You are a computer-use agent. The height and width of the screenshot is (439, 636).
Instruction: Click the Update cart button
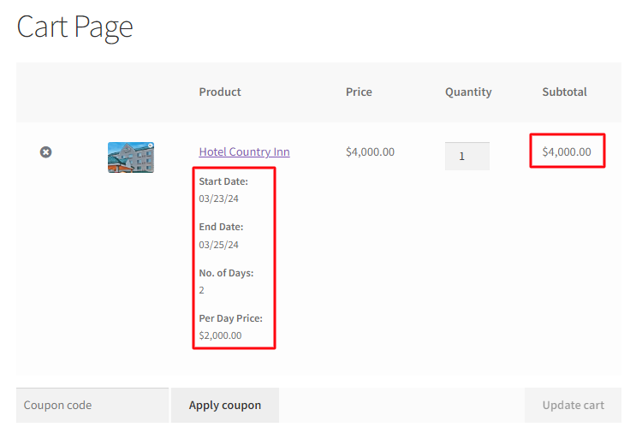573,405
